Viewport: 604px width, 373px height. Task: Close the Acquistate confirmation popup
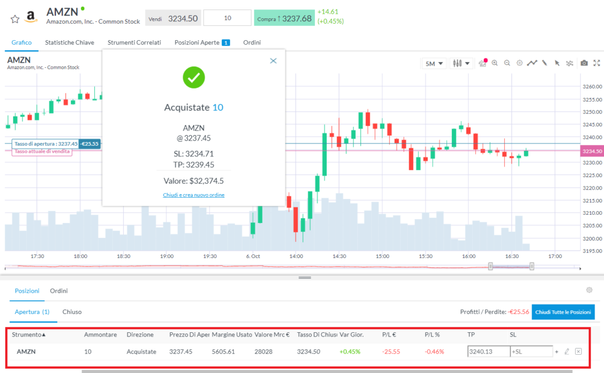[273, 61]
